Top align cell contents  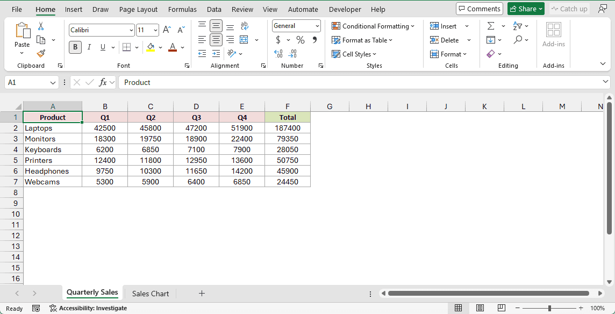[202, 25]
